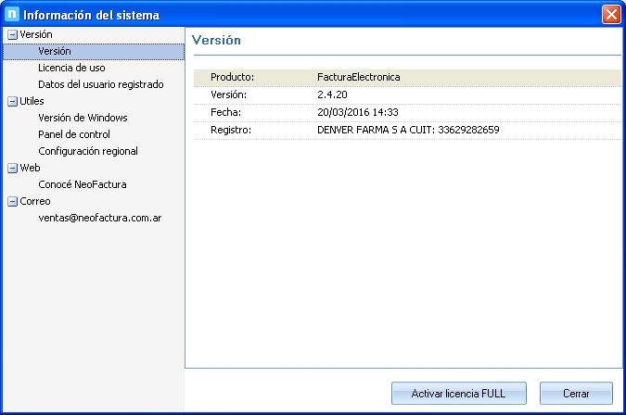The height and width of the screenshot is (415, 626).
Task: Open Configuración regional item
Action: [88, 151]
